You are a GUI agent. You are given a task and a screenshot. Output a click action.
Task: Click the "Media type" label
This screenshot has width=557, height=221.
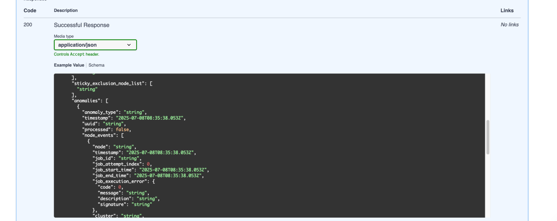coord(64,36)
